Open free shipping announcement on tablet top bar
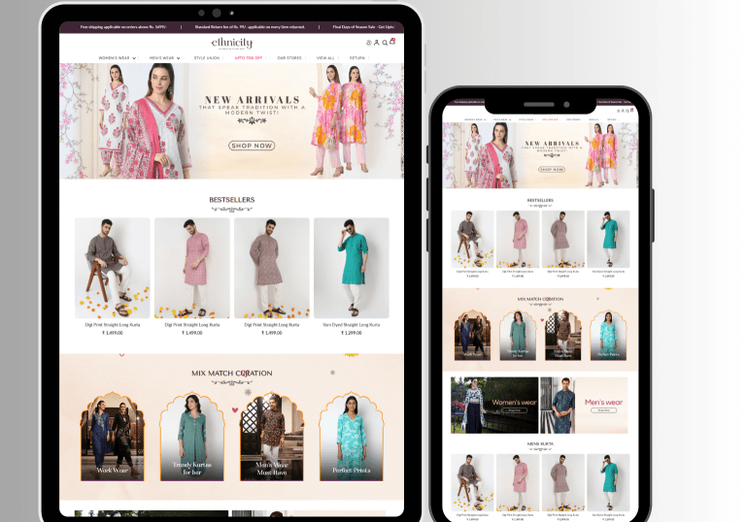Image resolution: width=746 pixels, height=522 pixels. (123, 27)
